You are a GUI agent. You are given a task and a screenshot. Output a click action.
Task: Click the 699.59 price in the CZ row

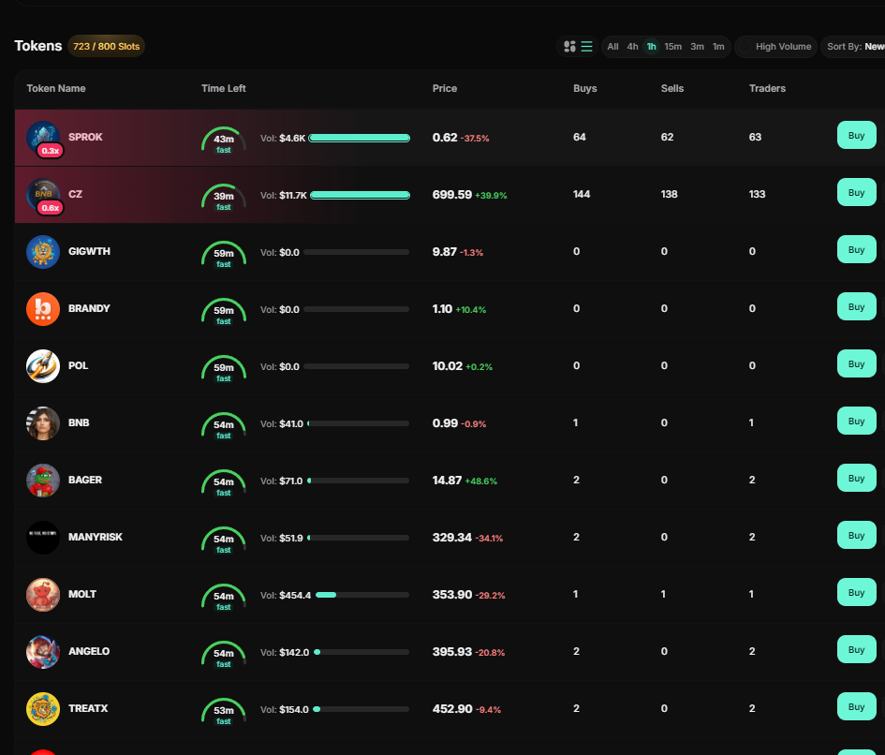coord(452,195)
